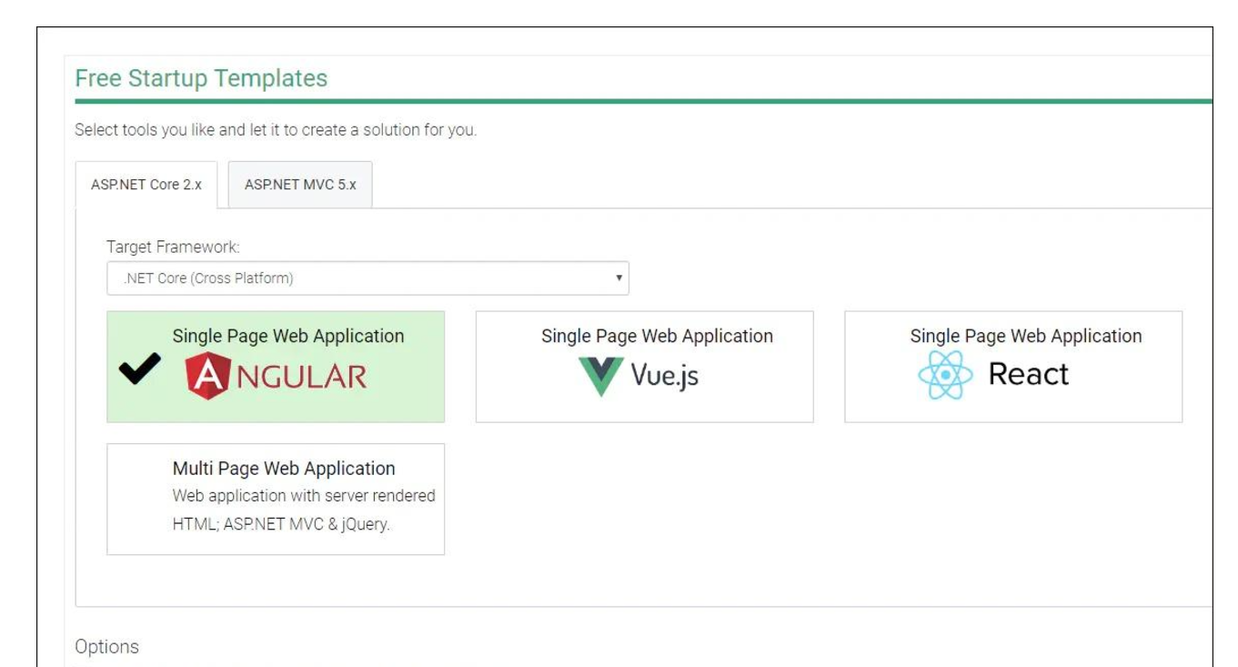1238x667 pixels.
Task: Click 'Select tools you like' description text
Action: tap(276, 130)
